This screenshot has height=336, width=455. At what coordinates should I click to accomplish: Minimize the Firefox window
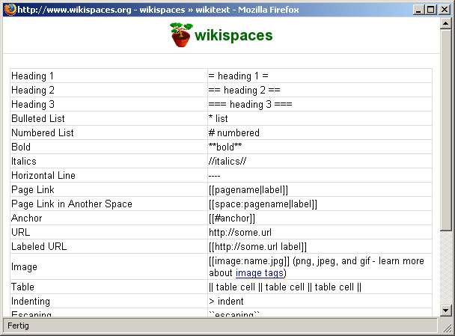pos(418,10)
